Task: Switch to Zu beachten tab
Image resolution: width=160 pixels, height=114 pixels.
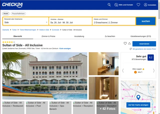Action: click(x=110, y=36)
